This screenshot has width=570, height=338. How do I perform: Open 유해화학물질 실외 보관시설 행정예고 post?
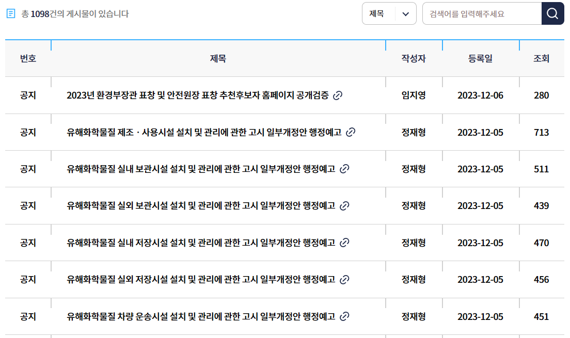(x=201, y=206)
